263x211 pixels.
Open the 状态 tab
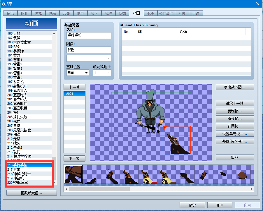(x=122, y=13)
